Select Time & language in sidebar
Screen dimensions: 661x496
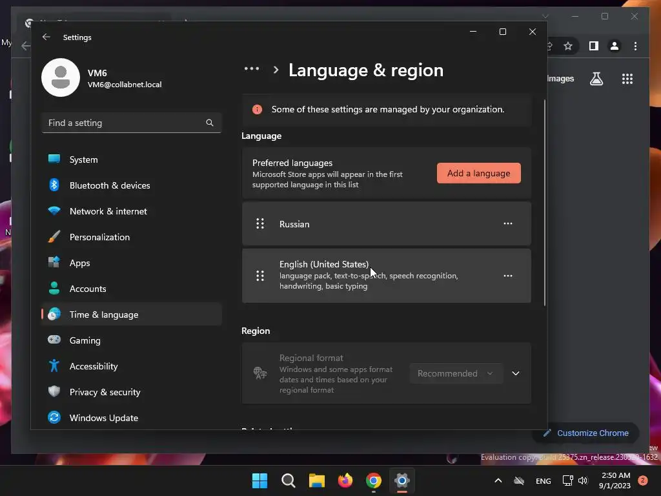[132, 315]
